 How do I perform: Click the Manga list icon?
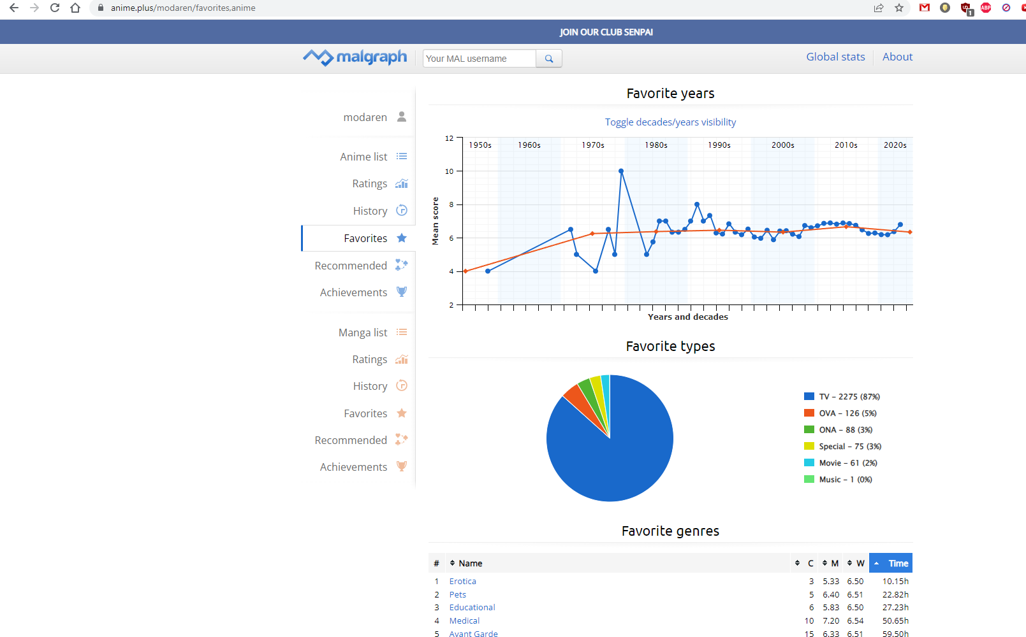[402, 332]
